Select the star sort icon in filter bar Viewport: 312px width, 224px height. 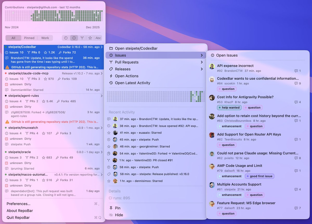(90, 38)
